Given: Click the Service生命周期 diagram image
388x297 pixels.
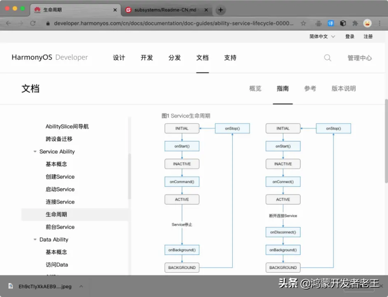Looking at the screenshot, I should 258,197.
